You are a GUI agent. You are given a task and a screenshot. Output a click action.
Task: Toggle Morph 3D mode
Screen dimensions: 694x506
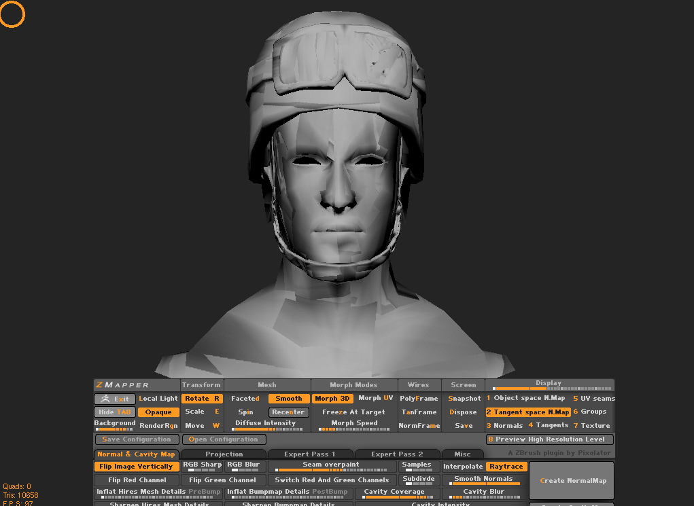click(332, 399)
